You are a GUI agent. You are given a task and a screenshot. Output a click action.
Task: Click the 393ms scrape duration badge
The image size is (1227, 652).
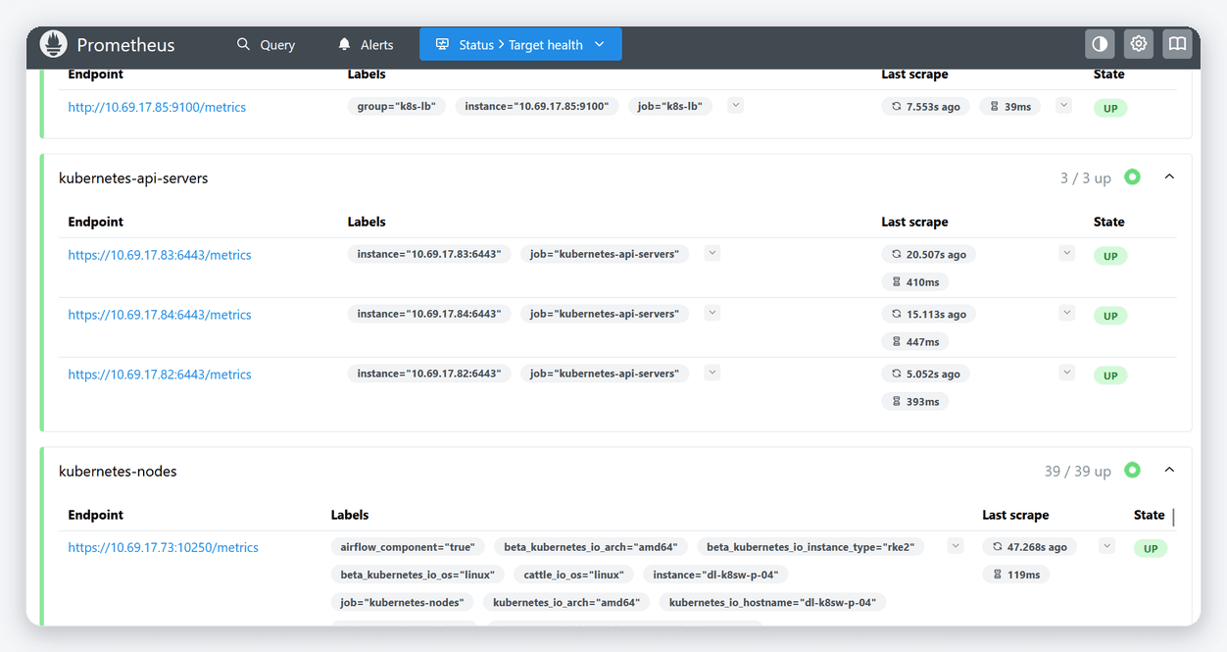click(915, 402)
